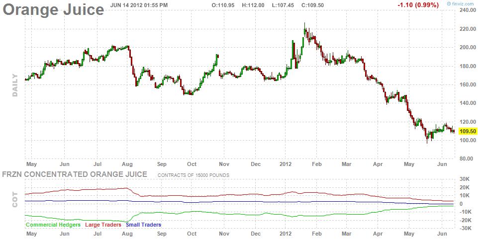Screen dimensions: 483x244
Task: Select the Commercial Hedgers legend entry
Action: coord(53,225)
